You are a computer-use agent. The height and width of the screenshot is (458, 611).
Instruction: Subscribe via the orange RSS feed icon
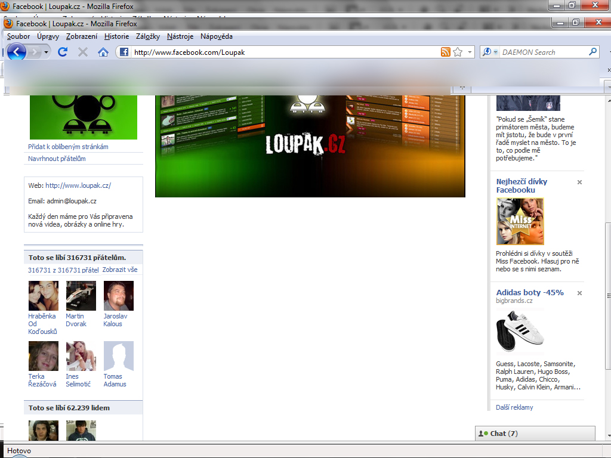[445, 52]
